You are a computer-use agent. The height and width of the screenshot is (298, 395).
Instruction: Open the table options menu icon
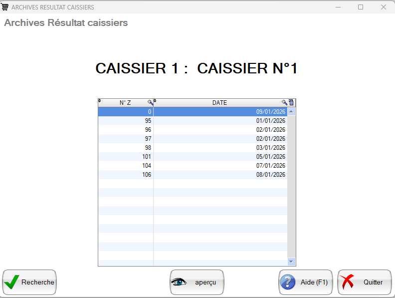[x=291, y=103]
